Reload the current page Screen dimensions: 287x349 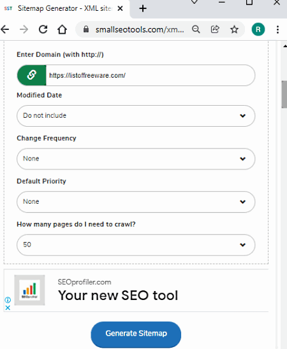pos(43,29)
